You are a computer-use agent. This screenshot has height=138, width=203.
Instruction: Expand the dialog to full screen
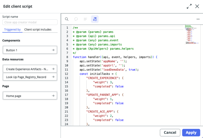pos(189,6)
